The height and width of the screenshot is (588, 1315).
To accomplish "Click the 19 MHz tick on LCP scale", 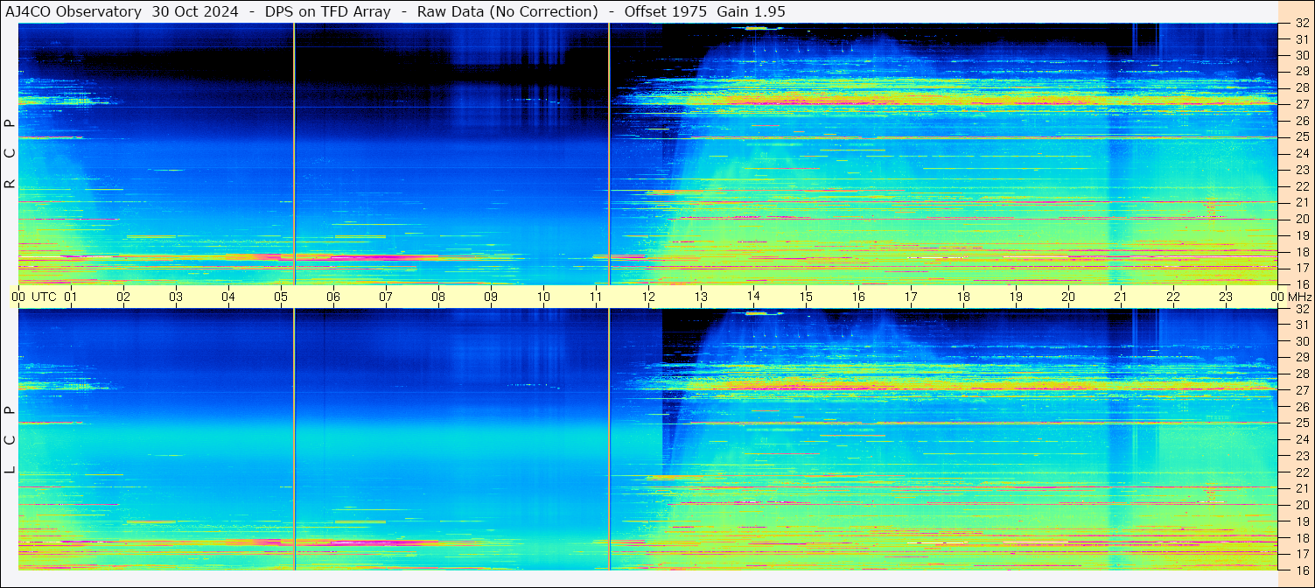I will 1301,521.
